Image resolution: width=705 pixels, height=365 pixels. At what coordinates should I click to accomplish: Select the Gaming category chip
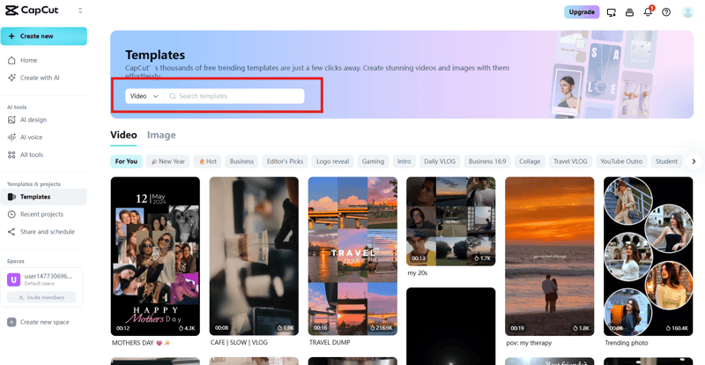(373, 161)
